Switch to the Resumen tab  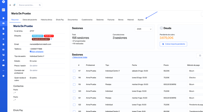(15, 20)
